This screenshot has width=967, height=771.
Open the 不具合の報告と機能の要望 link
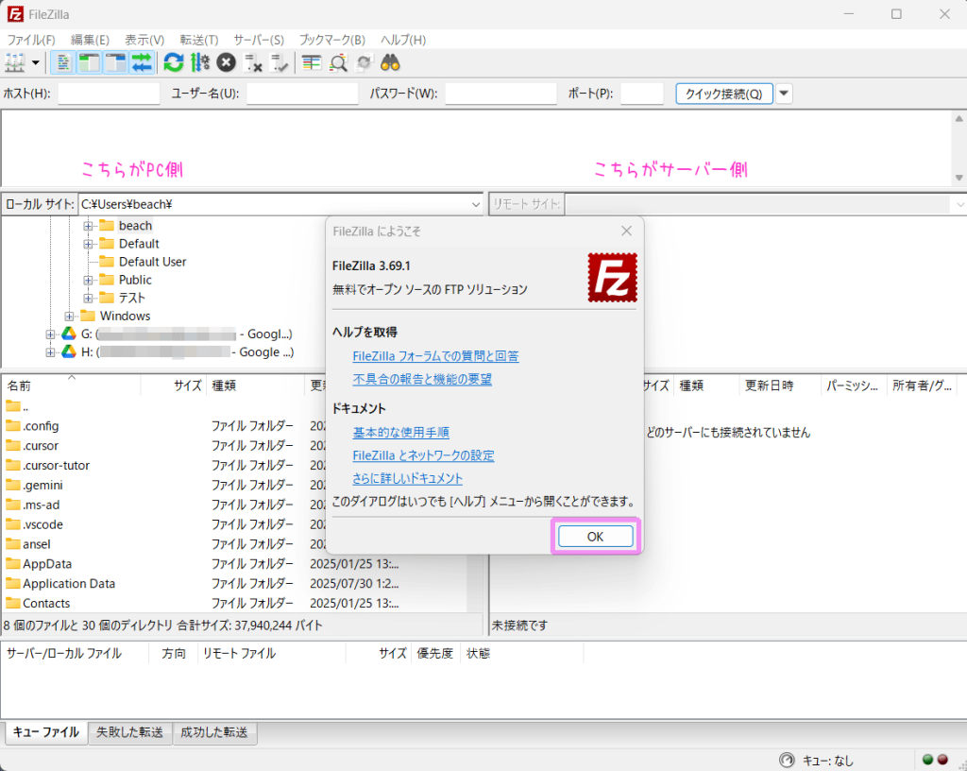coord(422,379)
